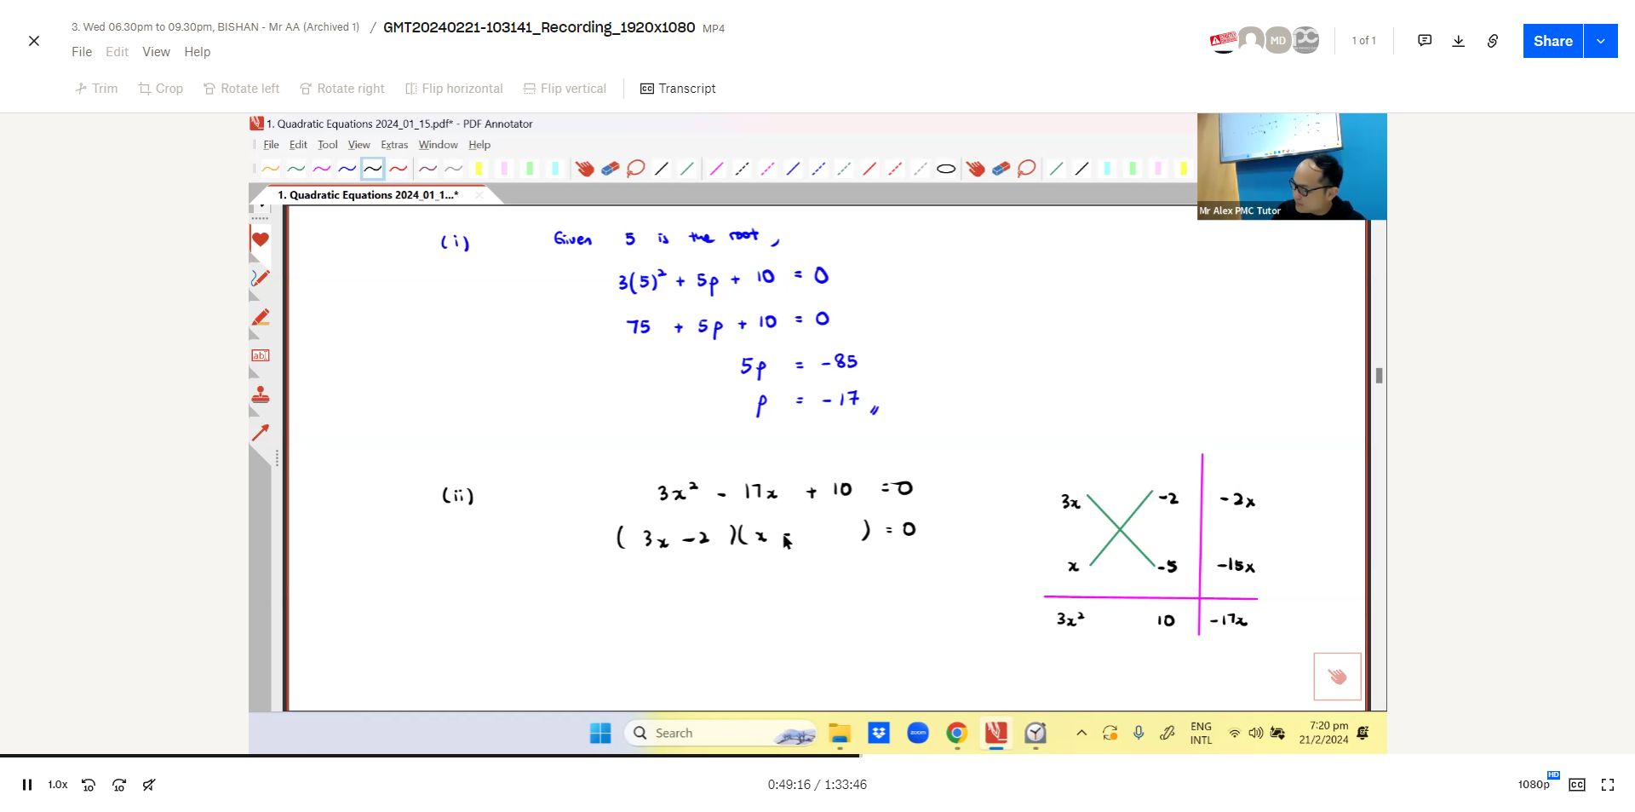Choose the ellipse shape tool
The height and width of the screenshot is (812, 1635).
(946, 169)
